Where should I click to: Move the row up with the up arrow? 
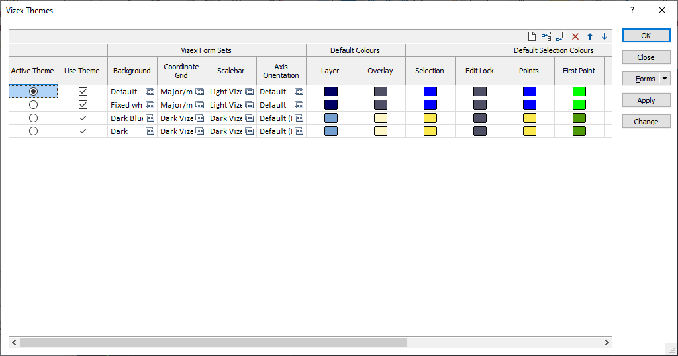590,37
